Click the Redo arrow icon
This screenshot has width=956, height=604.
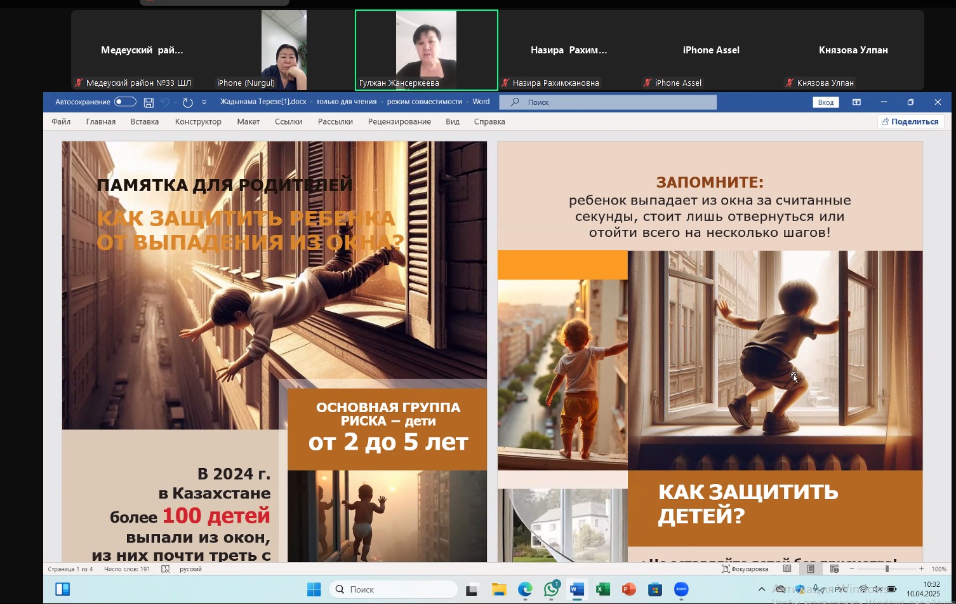[187, 102]
